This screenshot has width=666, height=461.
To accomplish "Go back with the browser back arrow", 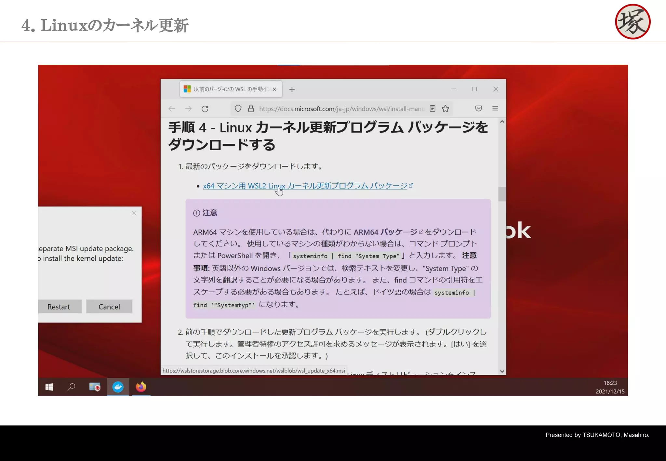I will pos(172,109).
